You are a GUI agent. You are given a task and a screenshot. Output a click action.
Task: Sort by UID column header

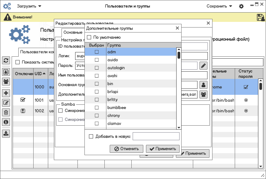pos(40,74)
